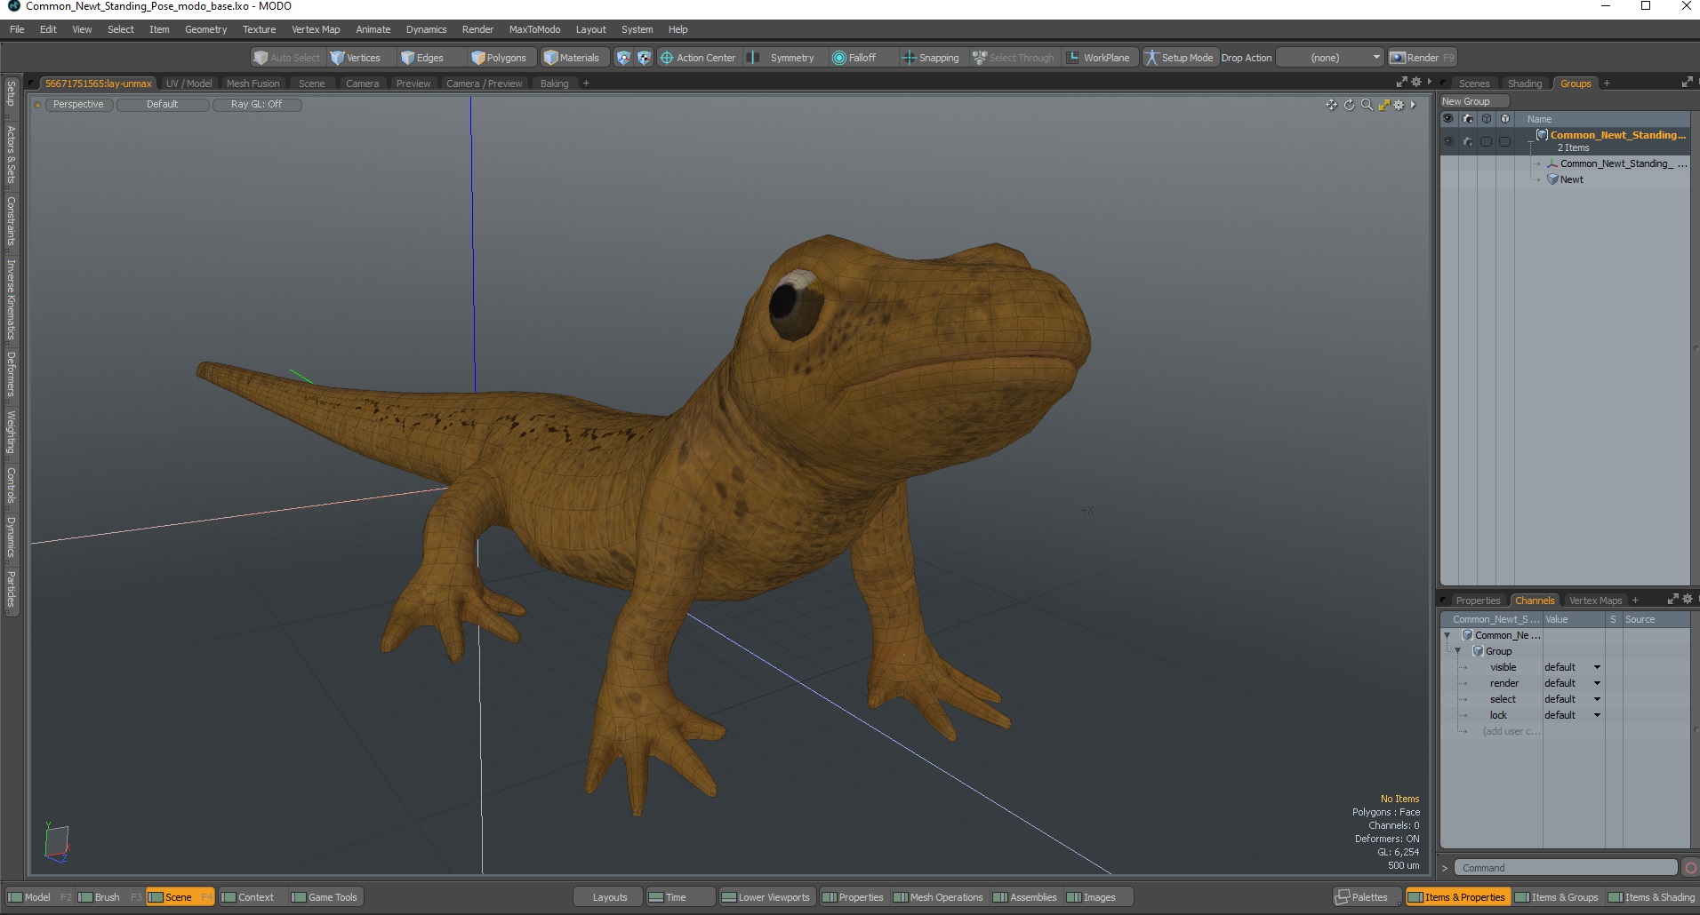The width and height of the screenshot is (1700, 915).
Task: Switch to Items & Groups layout
Action: click(1556, 897)
